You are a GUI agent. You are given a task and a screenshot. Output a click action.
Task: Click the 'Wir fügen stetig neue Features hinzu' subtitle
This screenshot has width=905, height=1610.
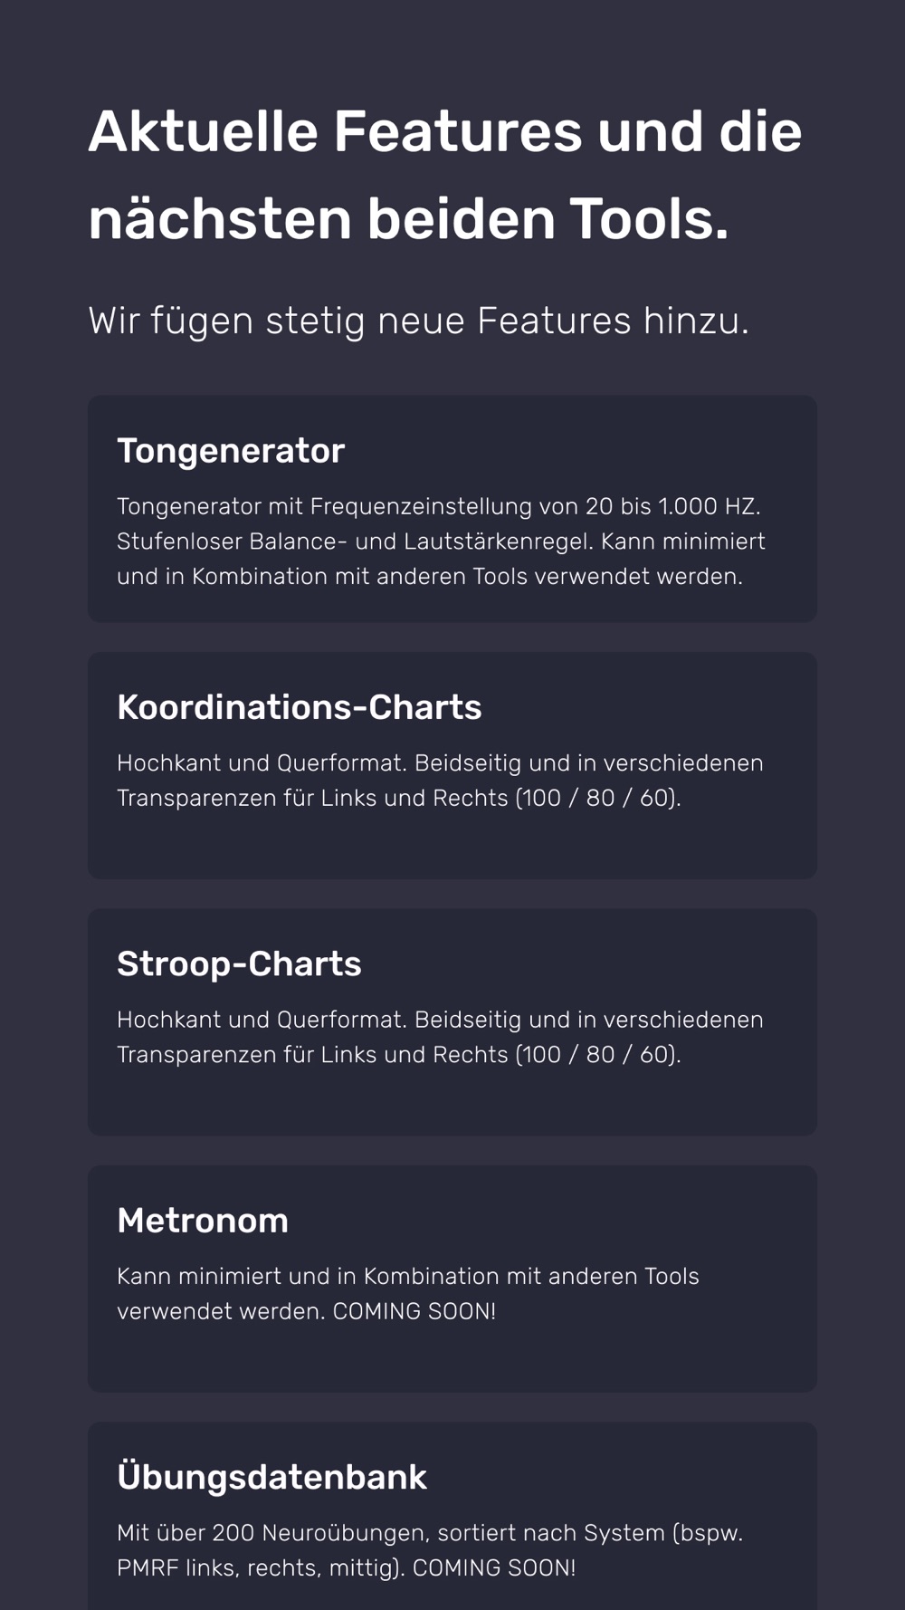418,321
